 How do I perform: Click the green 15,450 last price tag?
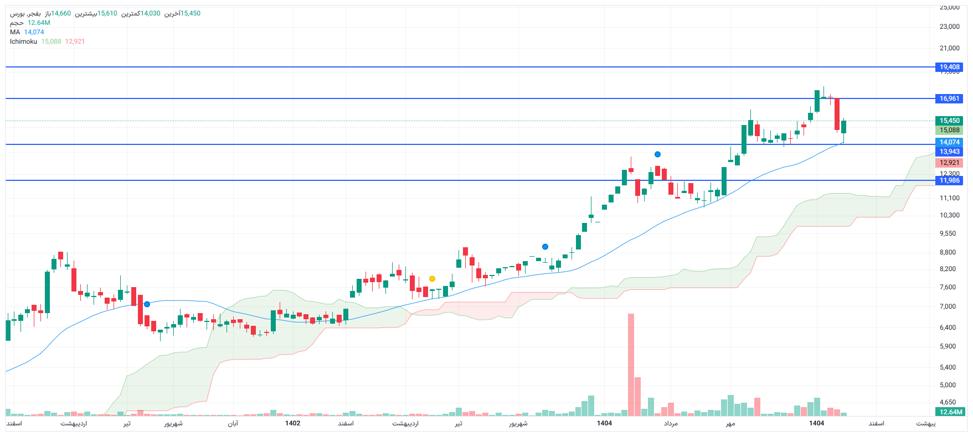[949, 121]
